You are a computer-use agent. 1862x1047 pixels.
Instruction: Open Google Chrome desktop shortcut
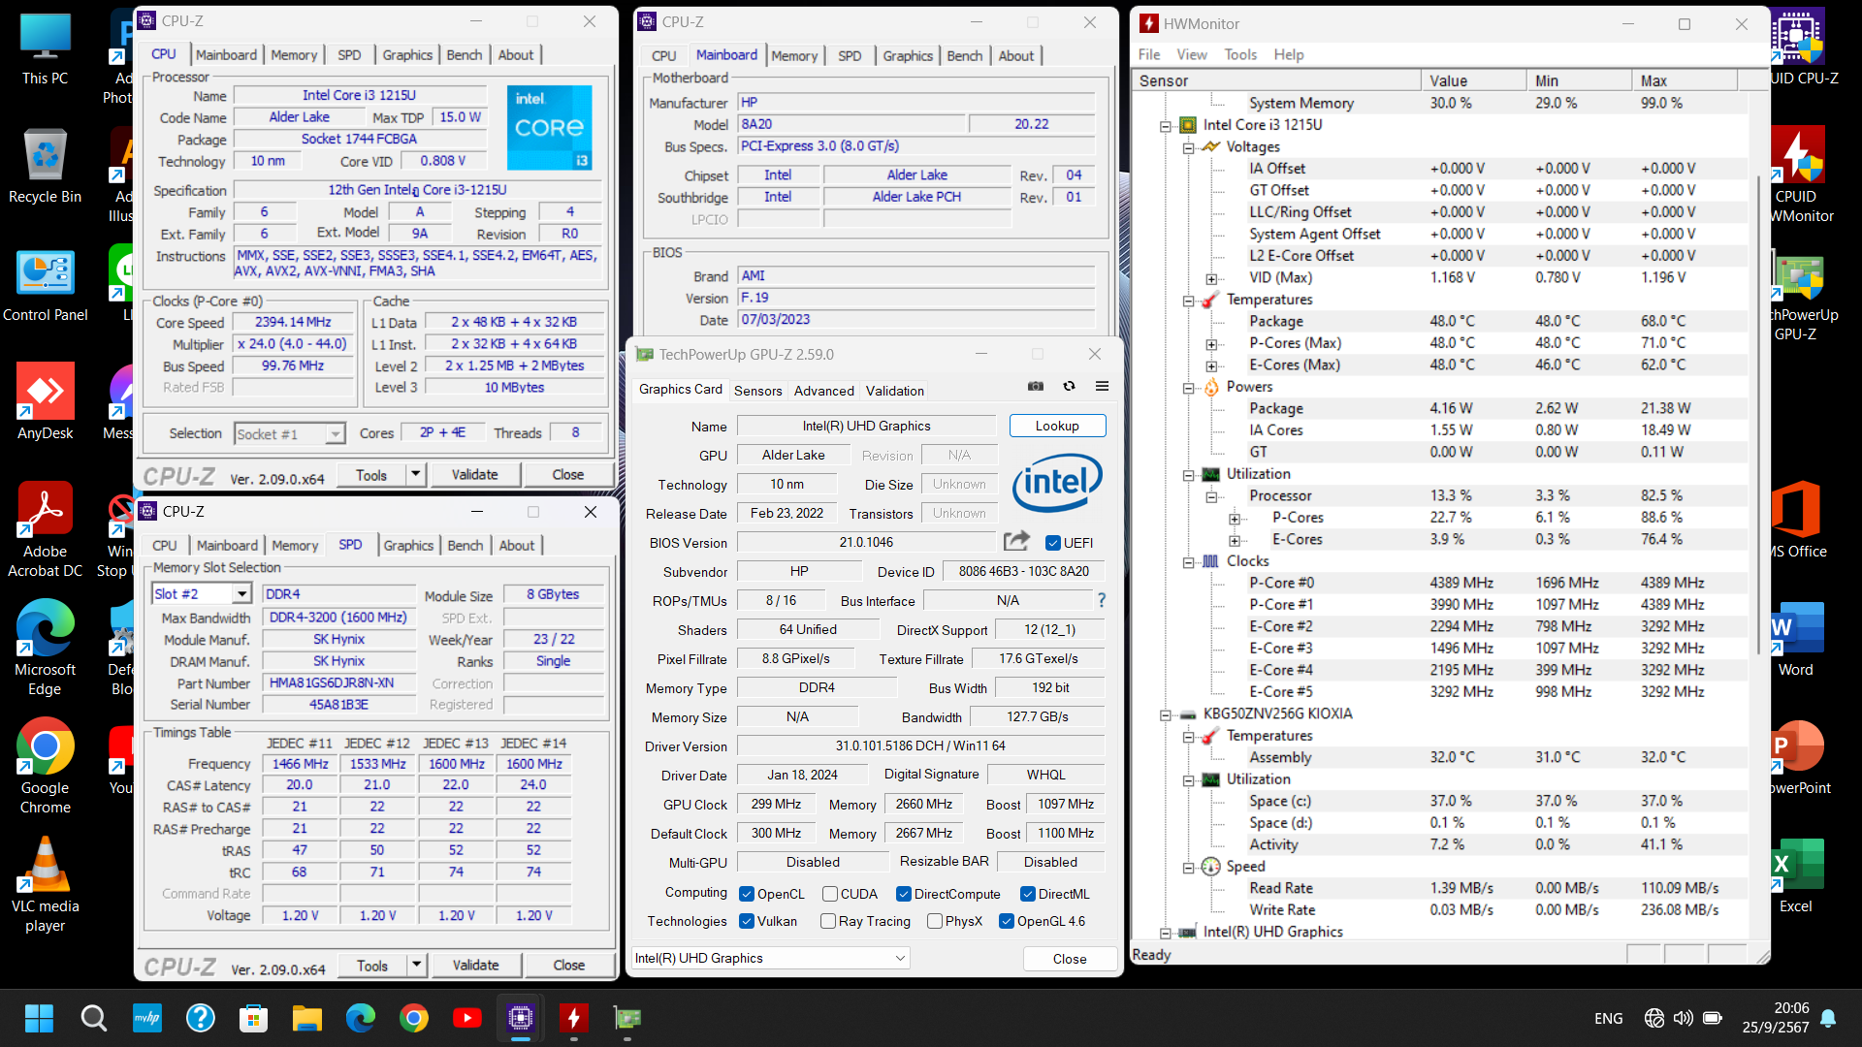pos(45,766)
